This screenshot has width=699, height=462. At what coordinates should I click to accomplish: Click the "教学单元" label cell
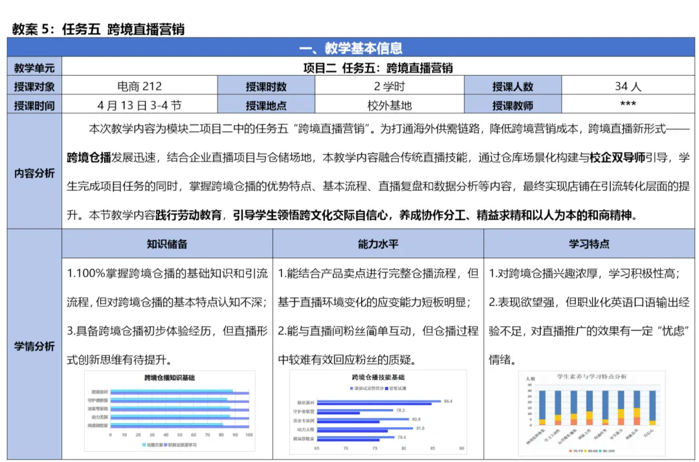[34, 68]
